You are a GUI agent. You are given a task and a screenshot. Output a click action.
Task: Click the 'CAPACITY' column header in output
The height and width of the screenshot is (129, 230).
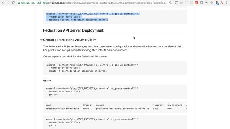coord(158,105)
